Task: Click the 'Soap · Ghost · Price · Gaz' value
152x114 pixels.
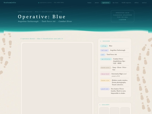Action: (x=120, y=68)
